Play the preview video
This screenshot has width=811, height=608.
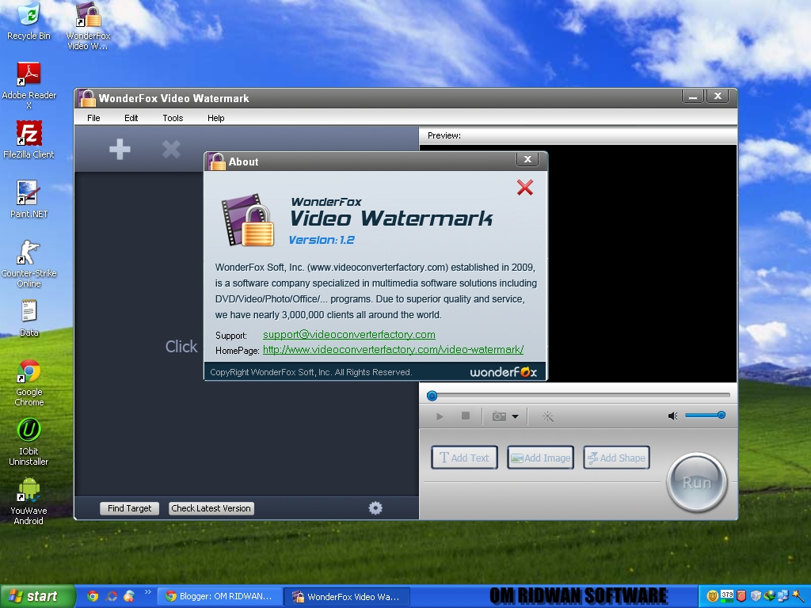click(x=440, y=416)
